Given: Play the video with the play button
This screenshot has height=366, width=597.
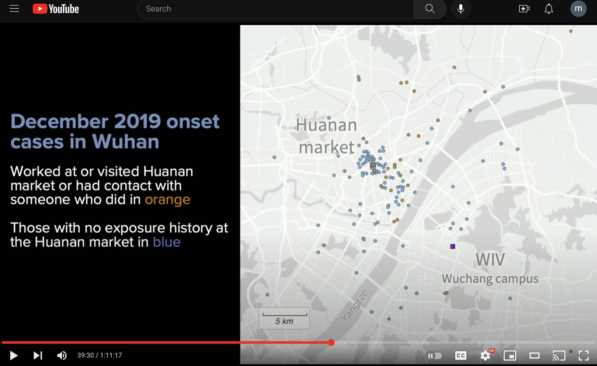Looking at the screenshot, I should click(13, 355).
